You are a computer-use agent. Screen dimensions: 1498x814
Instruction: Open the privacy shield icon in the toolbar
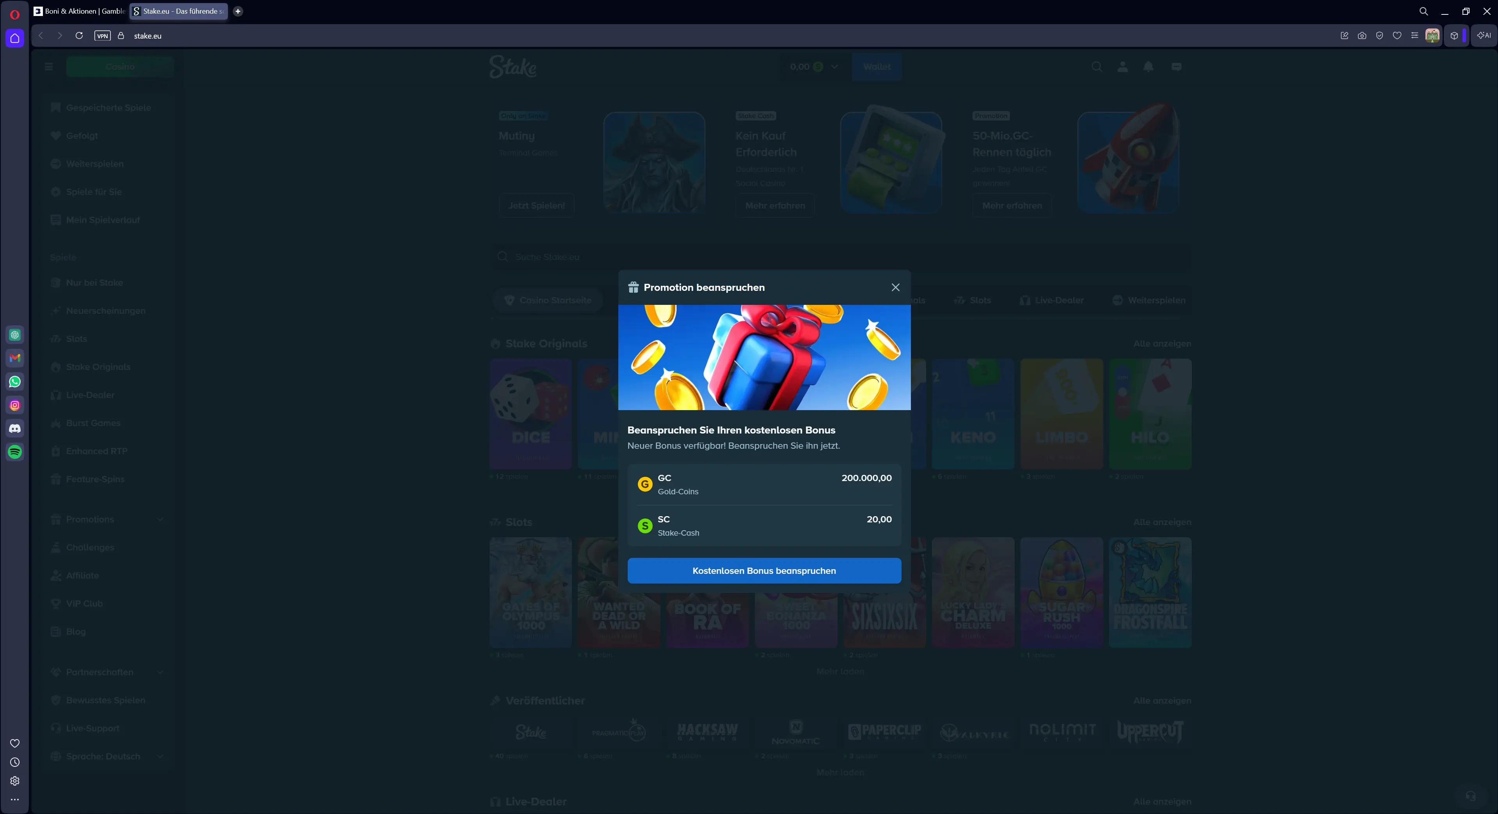pos(1379,35)
